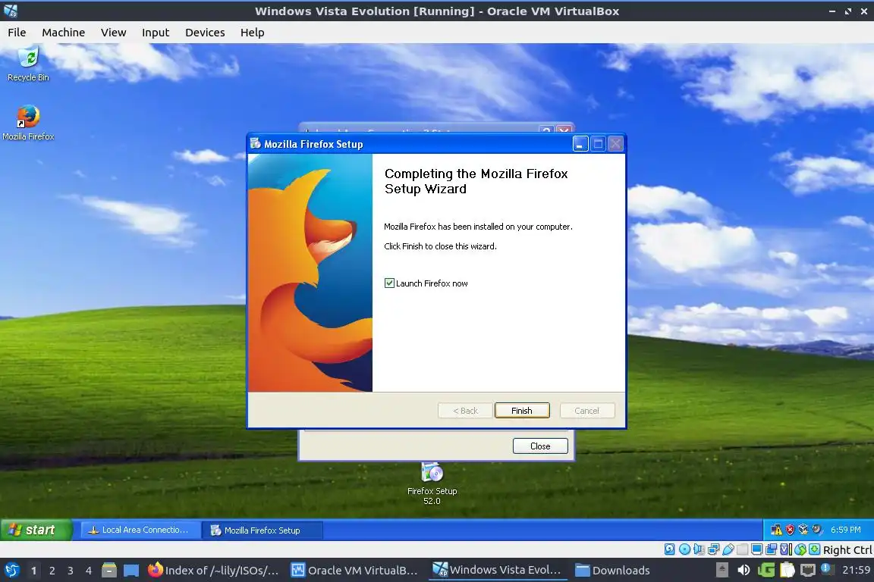Switch to Downloads folder window
Image resolution: width=874 pixels, height=582 pixels.
612,571
